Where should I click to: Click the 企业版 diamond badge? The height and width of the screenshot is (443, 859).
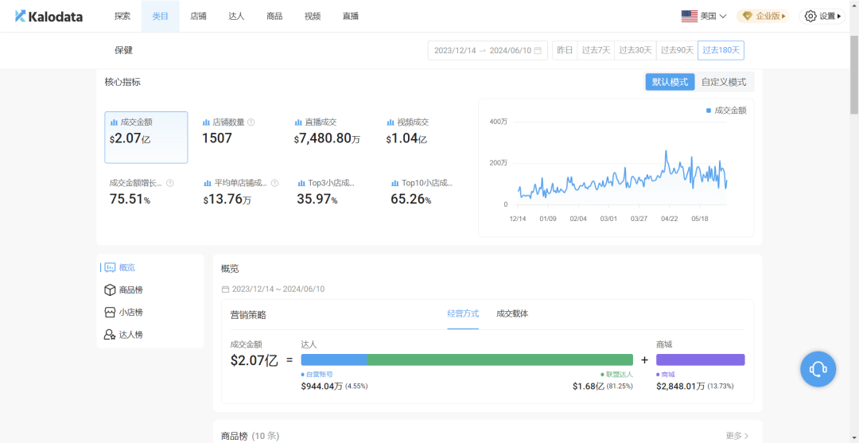pos(763,16)
